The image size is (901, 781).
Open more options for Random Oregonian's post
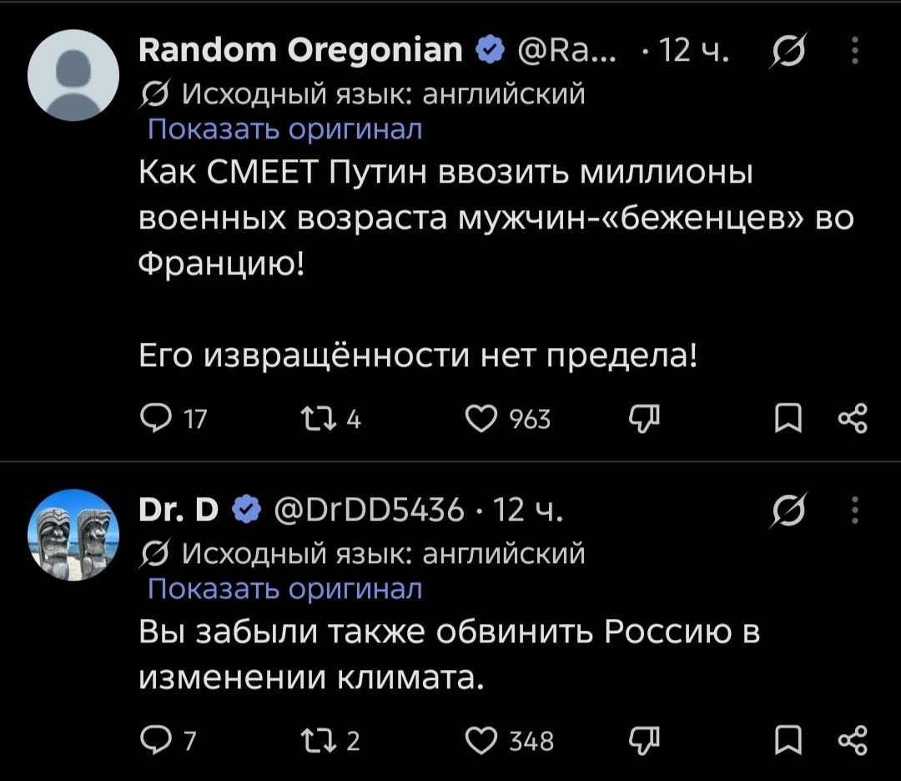point(855,51)
